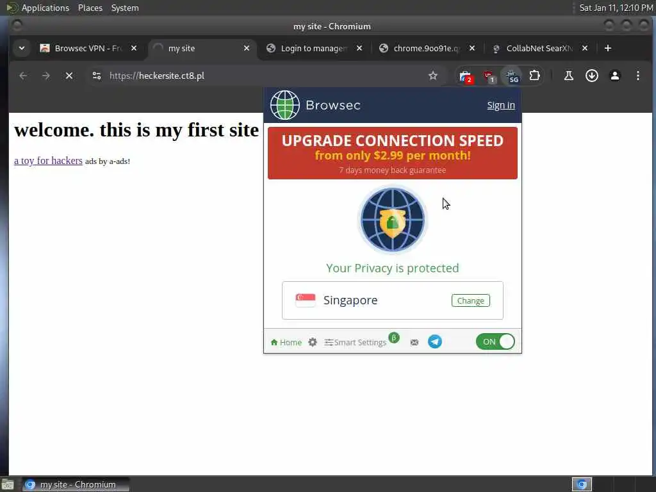
Task: Open the Chromium three-dot menu
Action: (x=637, y=76)
